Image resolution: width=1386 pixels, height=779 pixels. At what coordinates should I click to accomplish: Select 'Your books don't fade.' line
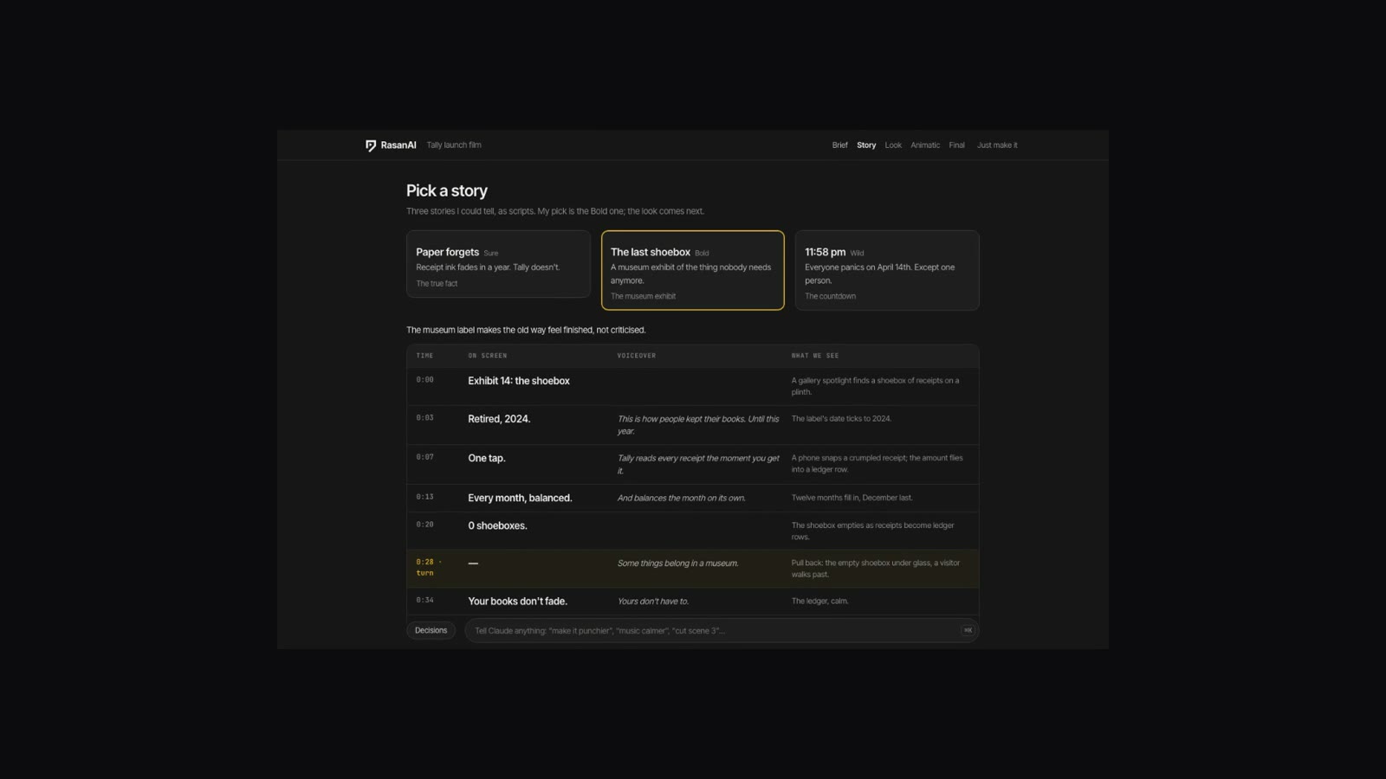(518, 602)
